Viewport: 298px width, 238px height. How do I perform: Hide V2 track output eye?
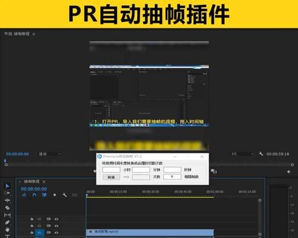pos(57,226)
